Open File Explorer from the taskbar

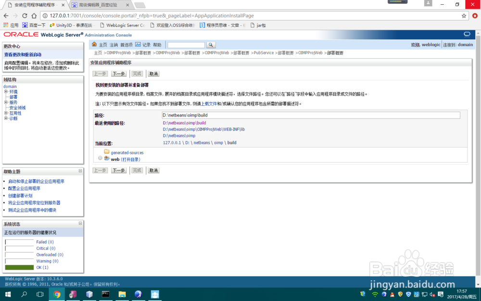[122, 294]
